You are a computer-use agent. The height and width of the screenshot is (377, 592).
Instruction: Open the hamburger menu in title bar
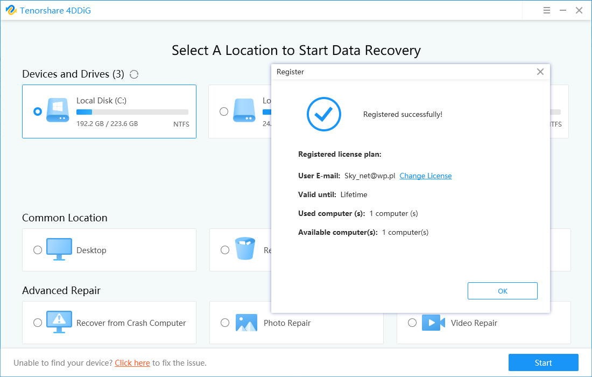(x=546, y=11)
